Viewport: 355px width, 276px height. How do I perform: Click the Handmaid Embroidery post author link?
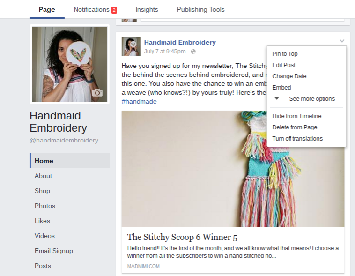click(x=180, y=42)
